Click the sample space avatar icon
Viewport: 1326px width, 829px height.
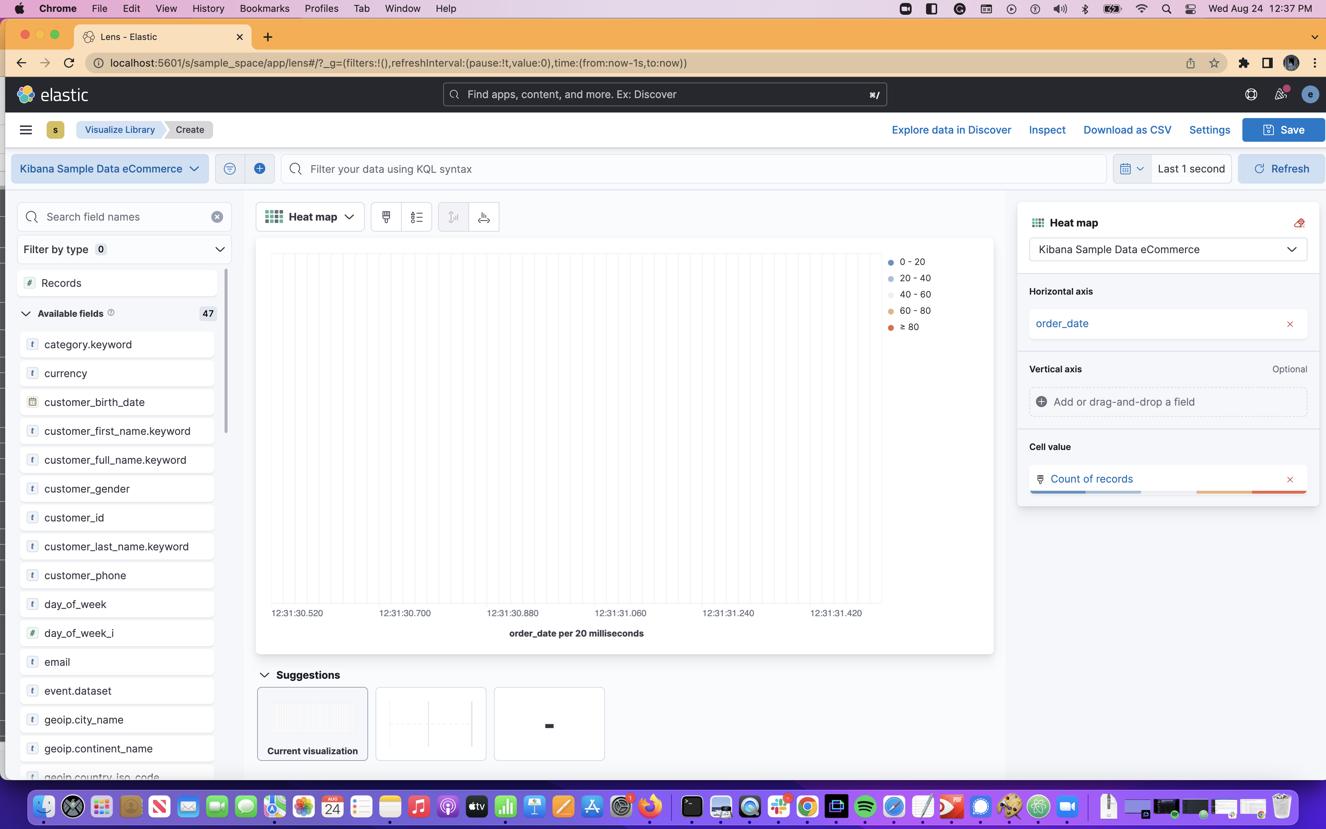[x=55, y=130]
